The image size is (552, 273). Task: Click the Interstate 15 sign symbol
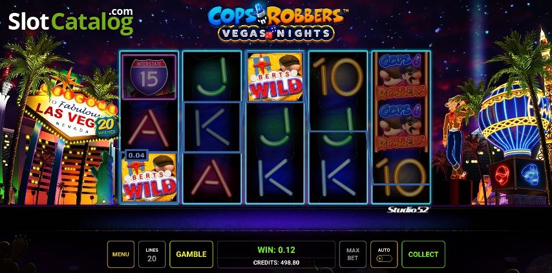tap(149, 77)
